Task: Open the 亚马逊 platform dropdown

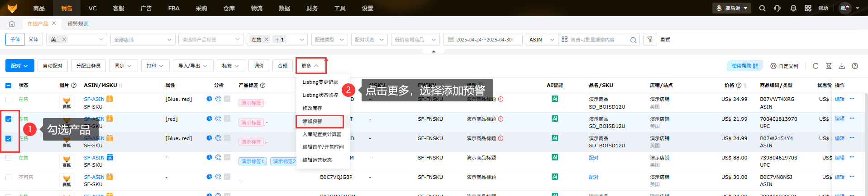Action: (732, 8)
